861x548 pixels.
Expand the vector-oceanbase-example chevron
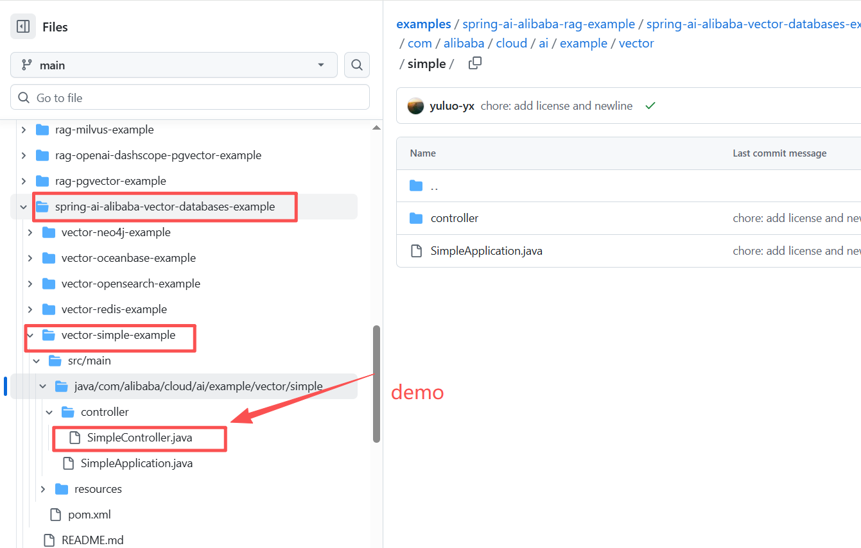point(30,258)
